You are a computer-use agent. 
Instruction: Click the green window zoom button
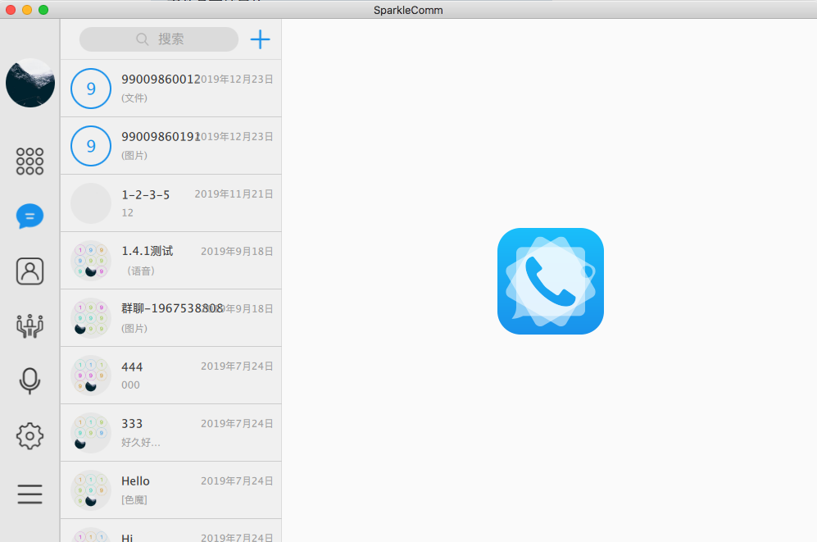(43, 10)
